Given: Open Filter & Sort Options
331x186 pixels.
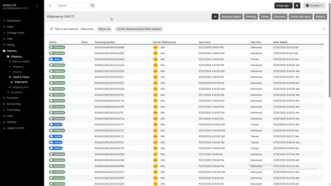Looking at the screenshot, I should tap(66, 29).
